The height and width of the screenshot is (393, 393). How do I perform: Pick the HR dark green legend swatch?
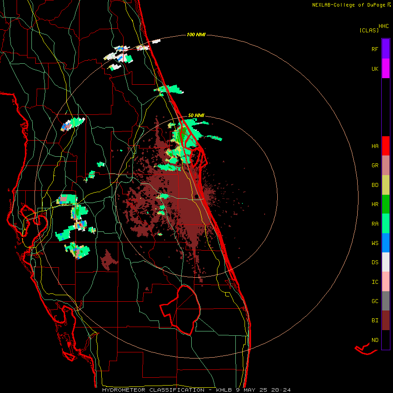tap(386, 204)
